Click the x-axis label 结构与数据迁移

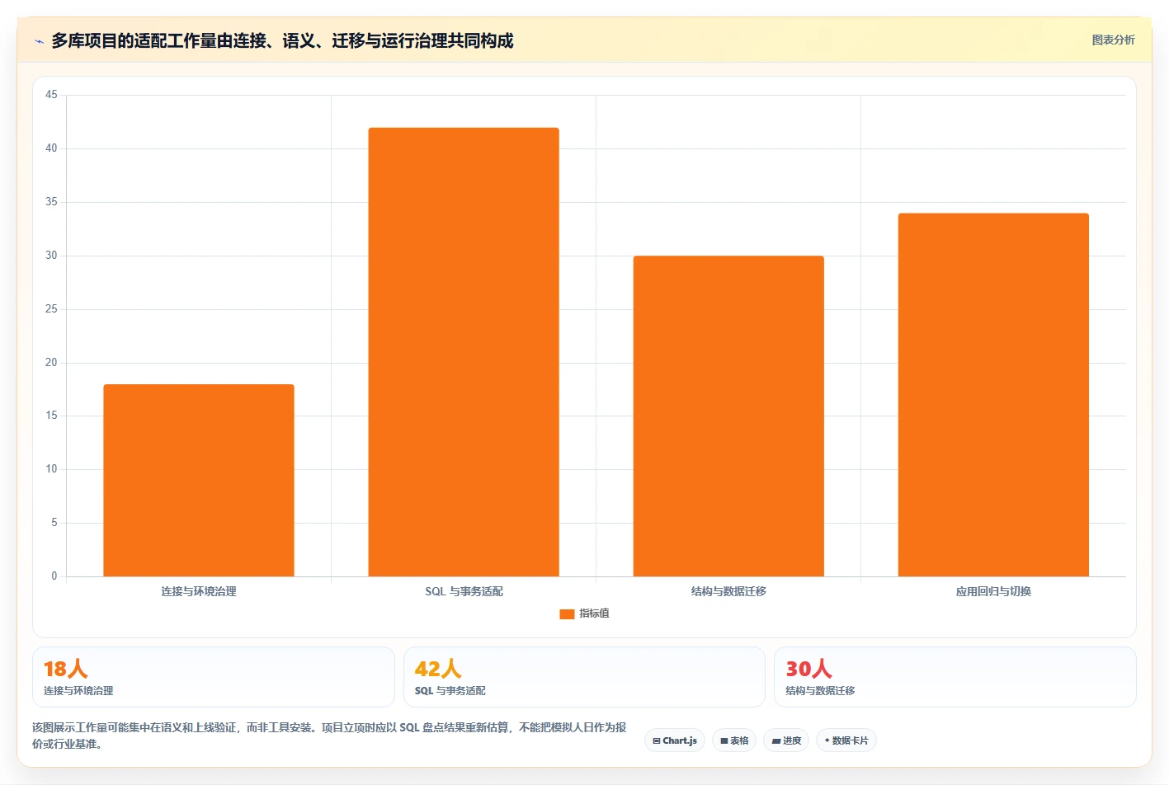click(x=728, y=591)
